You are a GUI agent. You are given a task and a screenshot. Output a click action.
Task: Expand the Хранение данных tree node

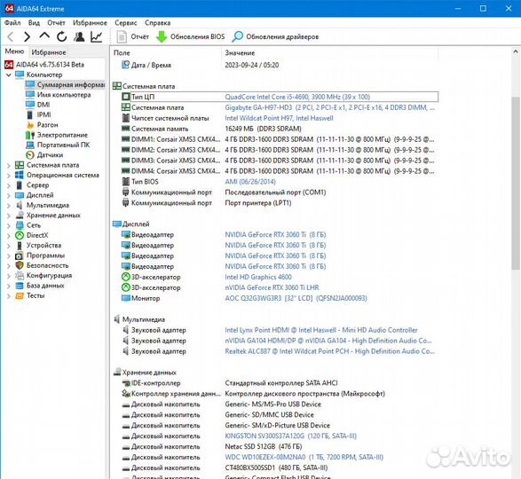coord(9,216)
